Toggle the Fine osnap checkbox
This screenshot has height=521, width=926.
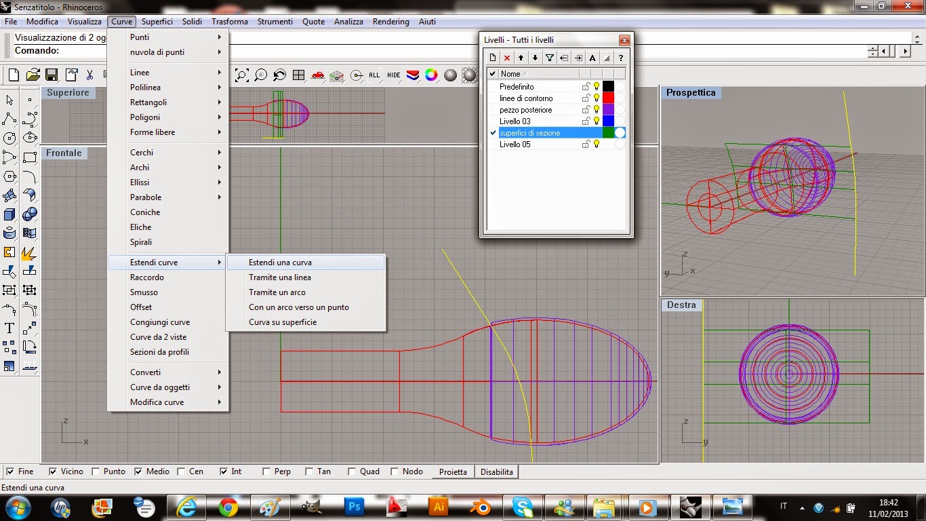10,471
